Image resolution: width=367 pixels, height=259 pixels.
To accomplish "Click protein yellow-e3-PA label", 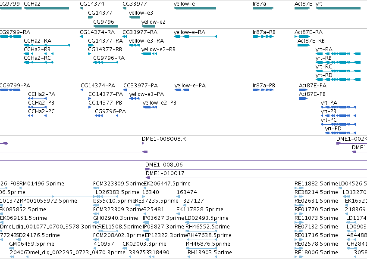I will point(147,94).
